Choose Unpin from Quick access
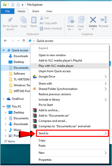112x166 pixels. (70, 71)
